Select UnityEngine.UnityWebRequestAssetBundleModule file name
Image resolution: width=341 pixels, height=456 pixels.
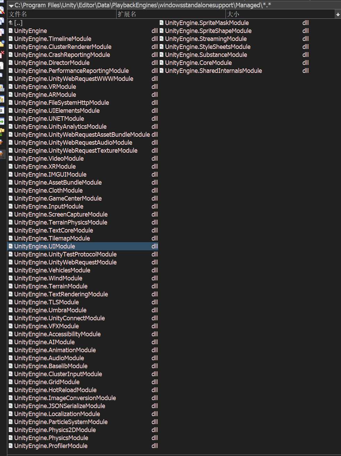82,135
